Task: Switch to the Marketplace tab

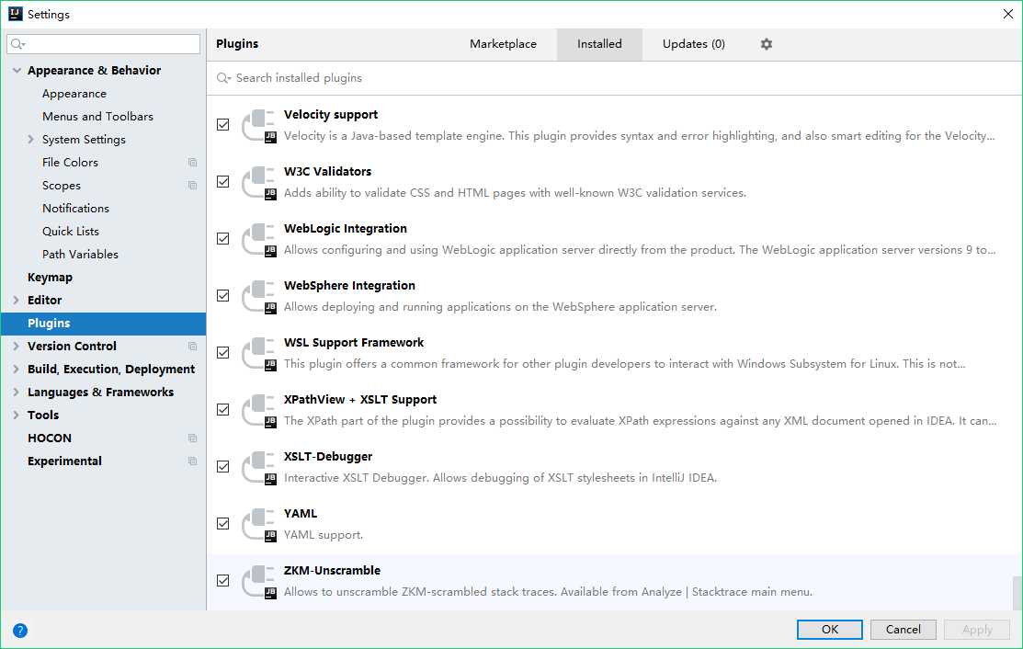Action: click(503, 44)
